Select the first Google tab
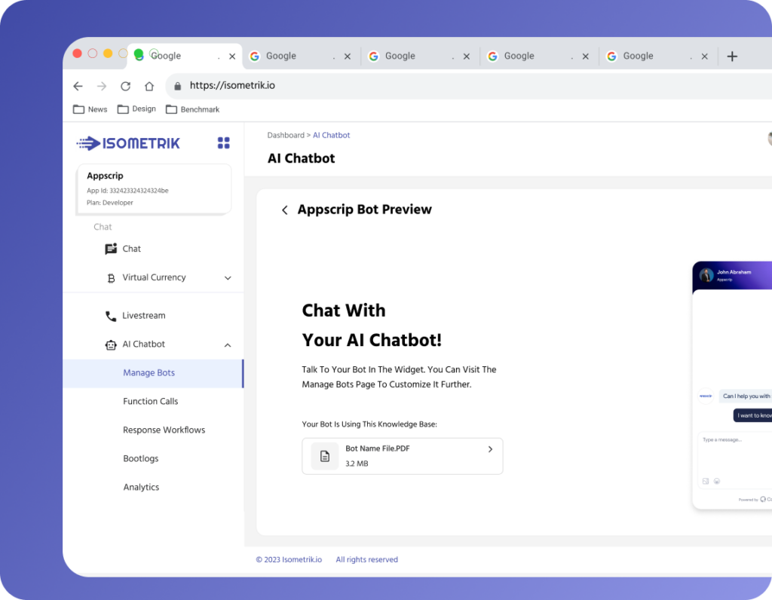This screenshot has height=600, width=772. point(185,56)
